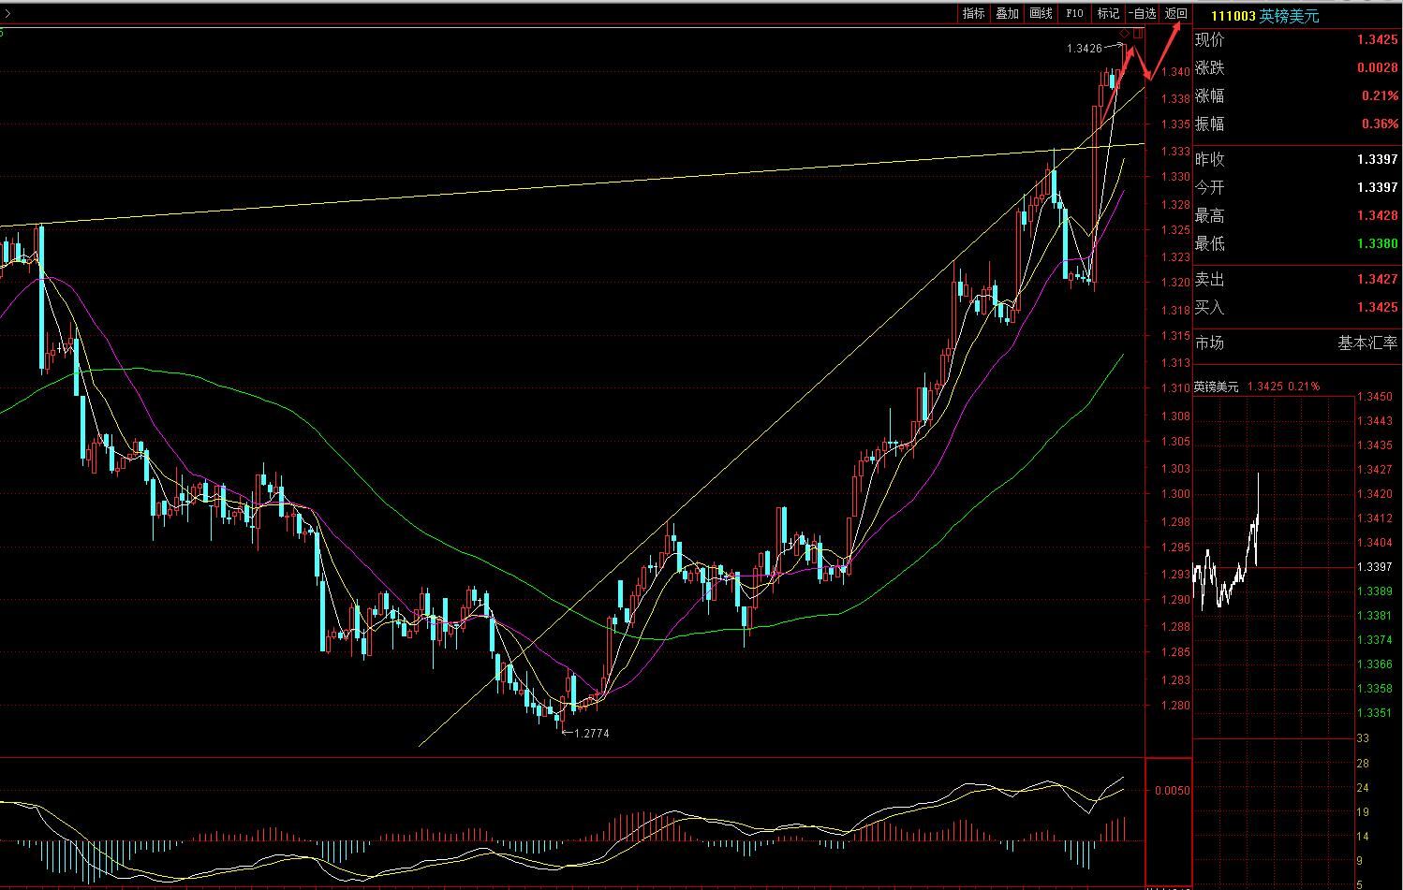1403x890 pixels.
Task: Click the red square marker icon at the chart's top-right
Action: (1138, 34)
